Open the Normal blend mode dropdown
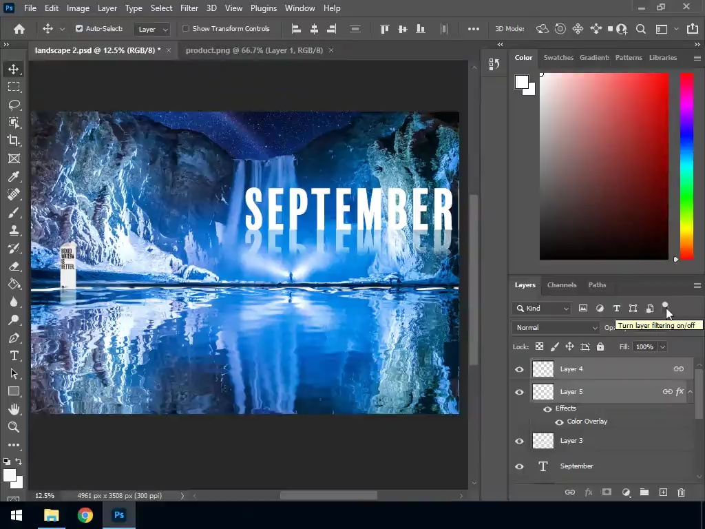This screenshot has width=705, height=529. (556, 327)
